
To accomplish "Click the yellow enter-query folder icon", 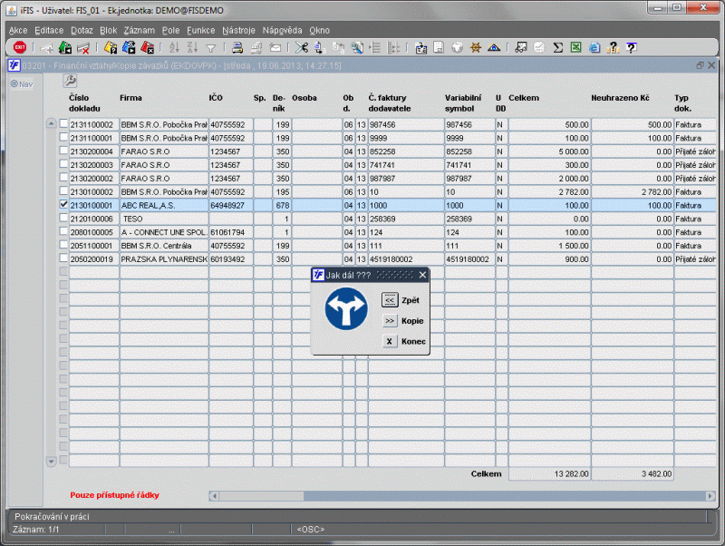I will [x=111, y=47].
